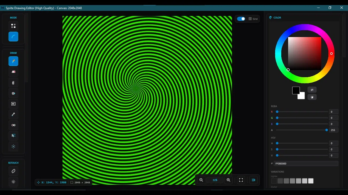
Task: Click the black foreground color swatch
Action: point(295,90)
